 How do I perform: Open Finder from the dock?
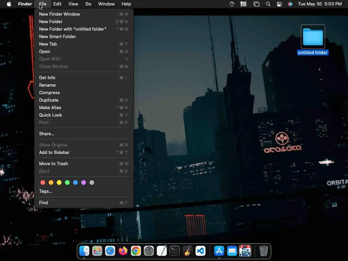tap(84, 251)
